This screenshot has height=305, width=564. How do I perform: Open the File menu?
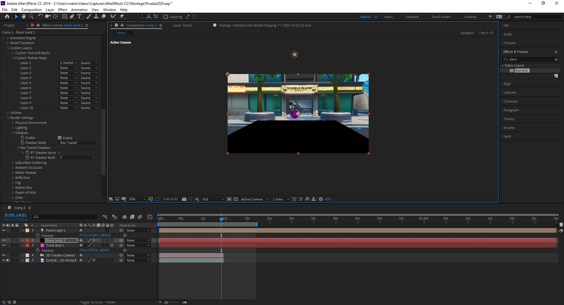coord(5,10)
